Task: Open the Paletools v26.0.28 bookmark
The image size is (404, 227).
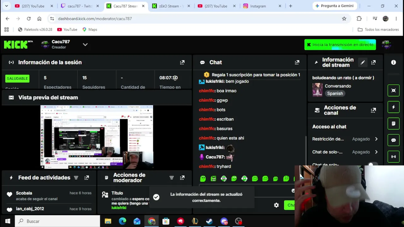Action: pos(35,30)
